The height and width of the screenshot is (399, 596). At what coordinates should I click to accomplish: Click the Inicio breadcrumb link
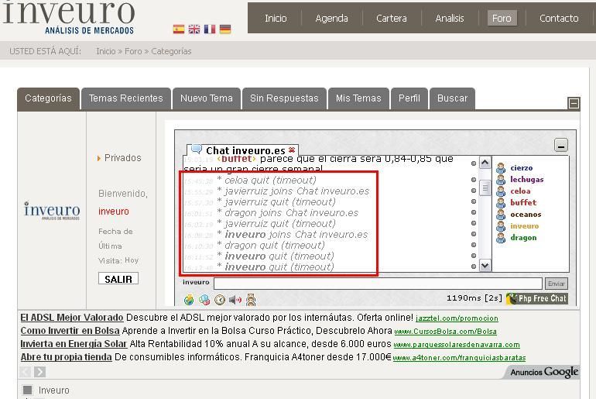(106, 51)
